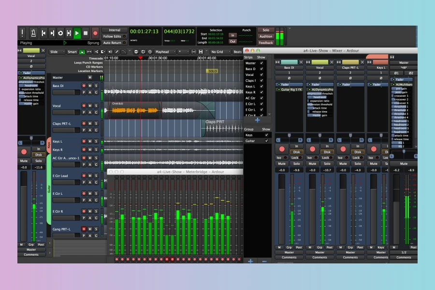Click the Audition alert button
The width and height of the screenshot is (435, 290).
pos(266,36)
